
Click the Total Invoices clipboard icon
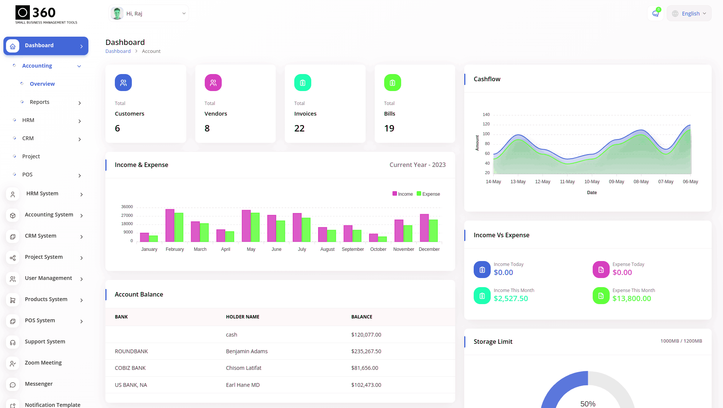tap(303, 83)
